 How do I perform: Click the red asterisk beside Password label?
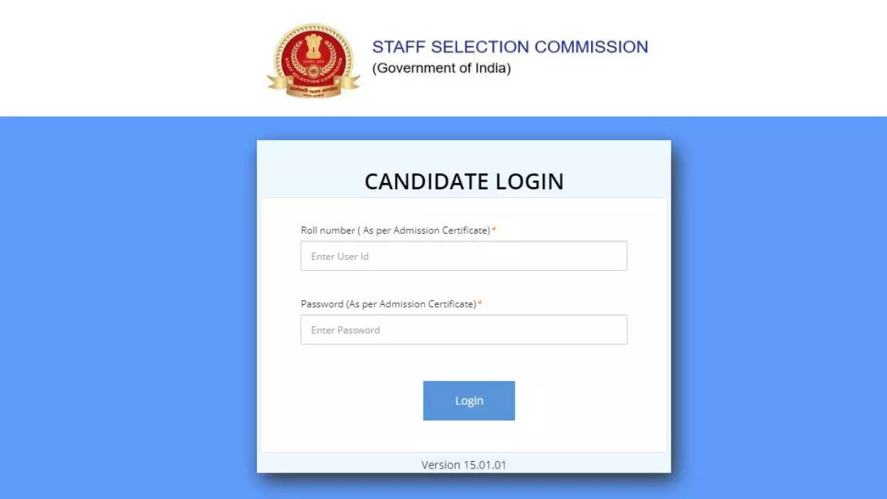(x=480, y=304)
